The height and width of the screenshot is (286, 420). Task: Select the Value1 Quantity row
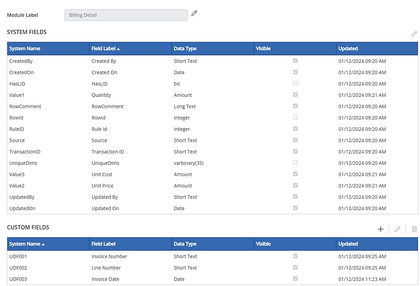pos(101,95)
